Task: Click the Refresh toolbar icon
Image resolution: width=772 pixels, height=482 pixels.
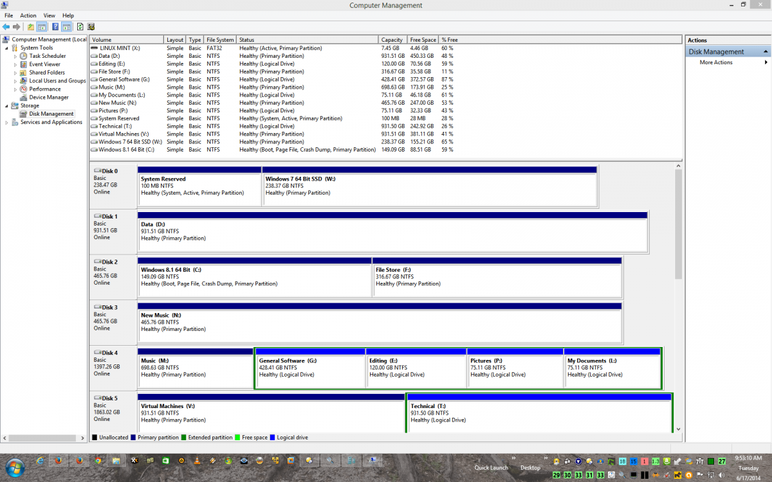Action: (80, 27)
